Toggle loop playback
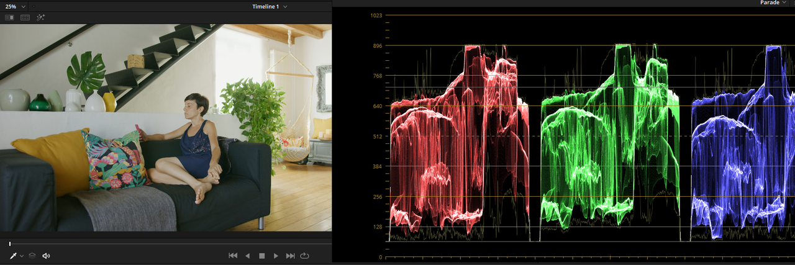The height and width of the screenshot is (265, 795). (304, 256)
